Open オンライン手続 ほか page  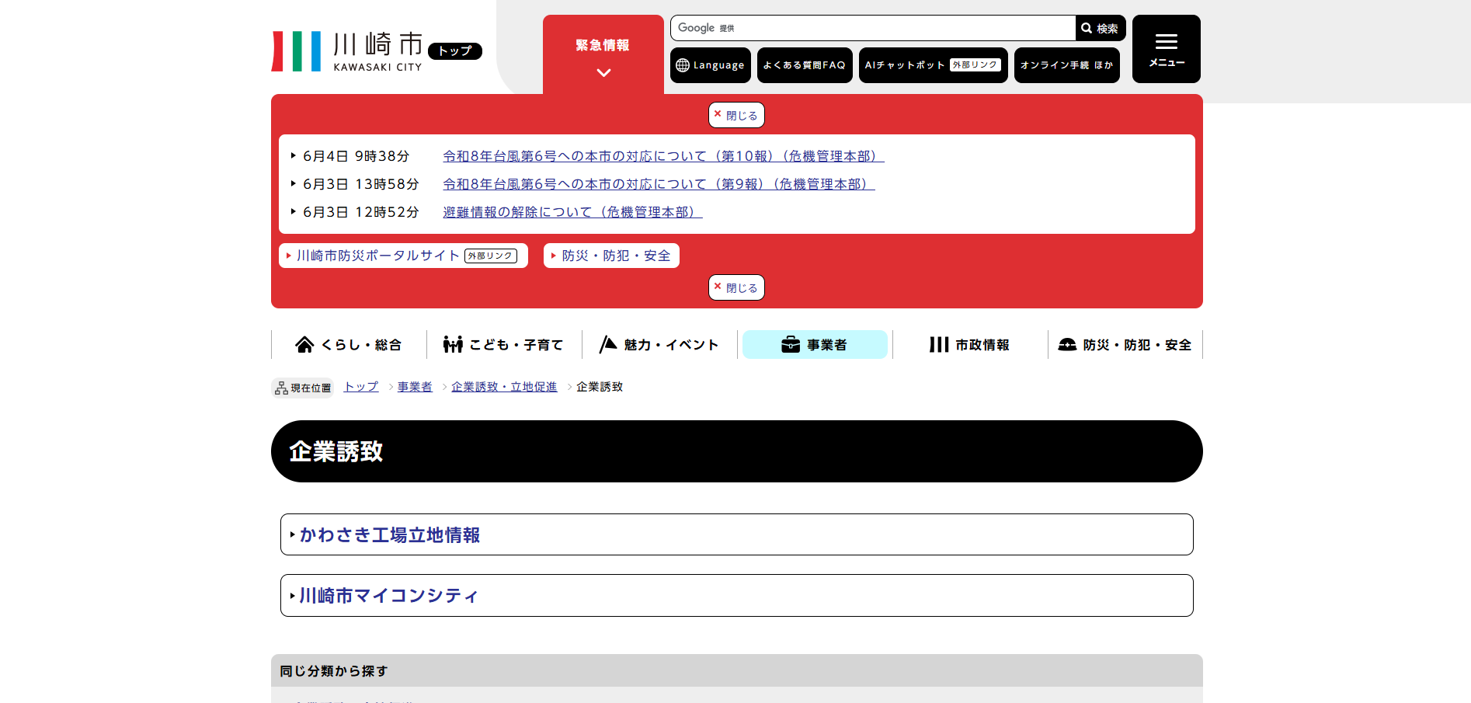click(x=1067, y=65)
